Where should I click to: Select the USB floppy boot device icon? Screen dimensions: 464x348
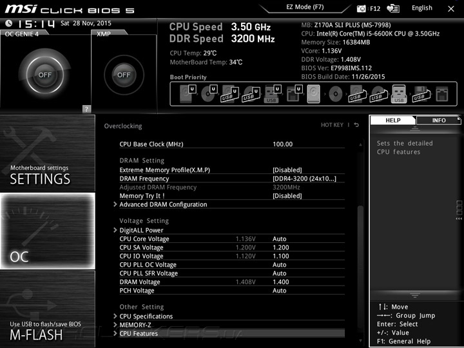pyautogui.click(x=421, y=94)
